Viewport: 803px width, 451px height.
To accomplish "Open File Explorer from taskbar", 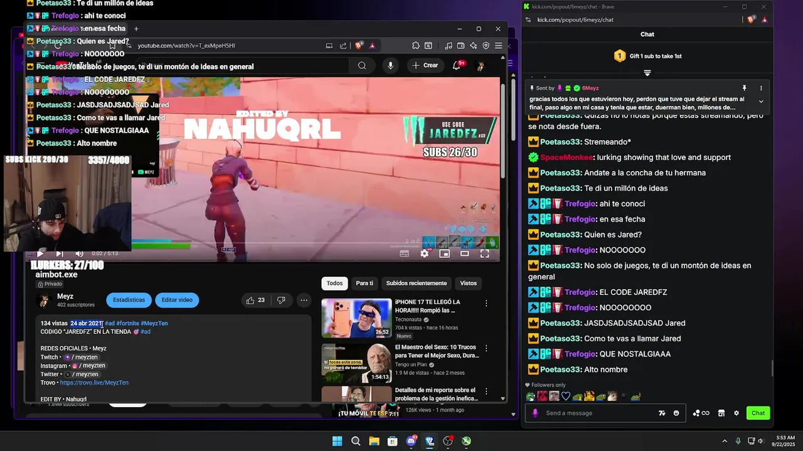I will pos(374,441).
